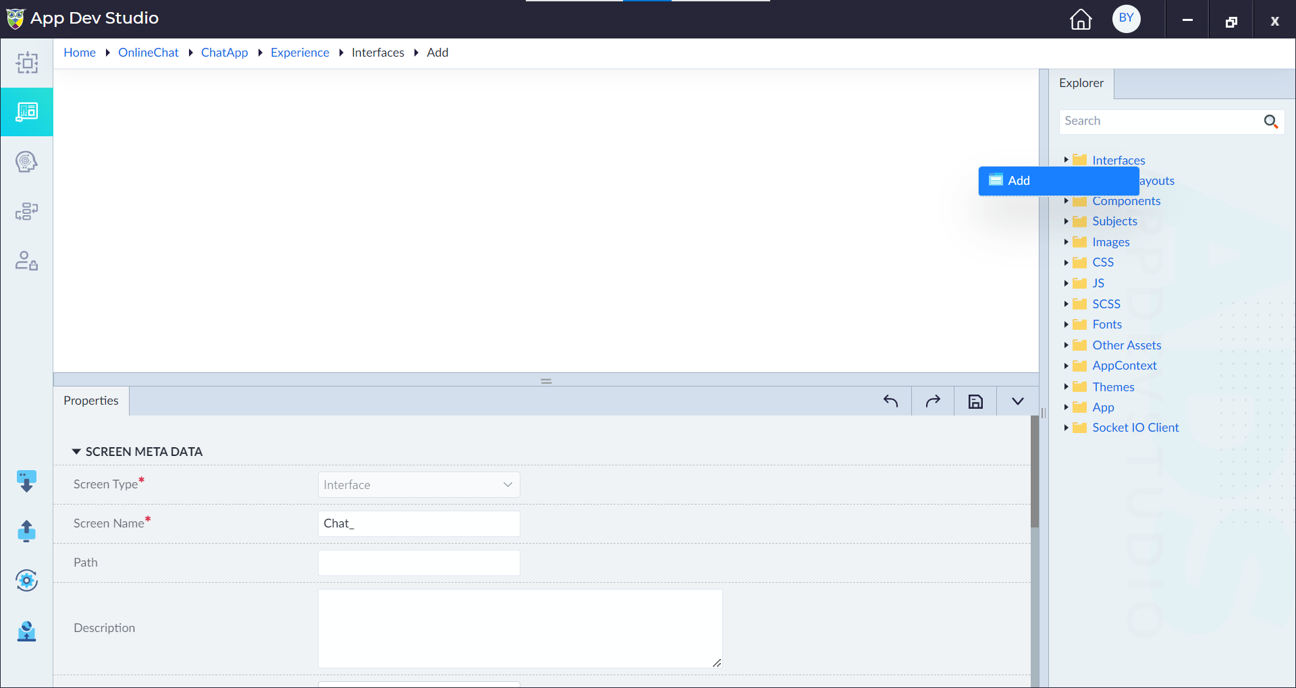
Task: Open the first sidebar frame-layout icon
Action: tap(27, 63)
